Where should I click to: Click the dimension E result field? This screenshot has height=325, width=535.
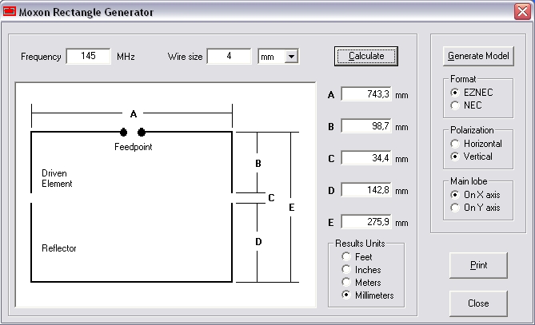[x=366, y=222]
